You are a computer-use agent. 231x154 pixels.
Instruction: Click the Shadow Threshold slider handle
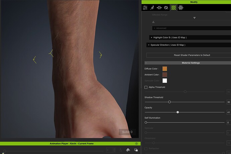[169, 102]
